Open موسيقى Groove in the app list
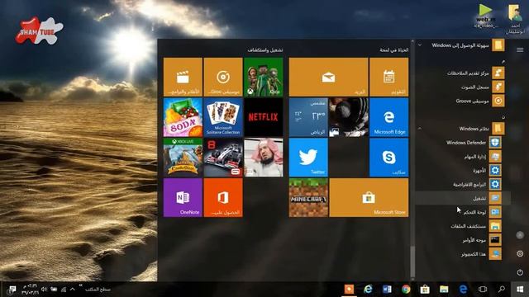The image size is (529, 297). tap(463, 101)
